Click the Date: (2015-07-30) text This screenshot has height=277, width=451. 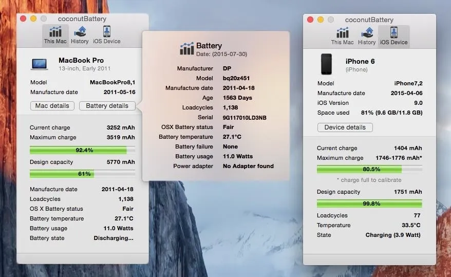point(221,54)
